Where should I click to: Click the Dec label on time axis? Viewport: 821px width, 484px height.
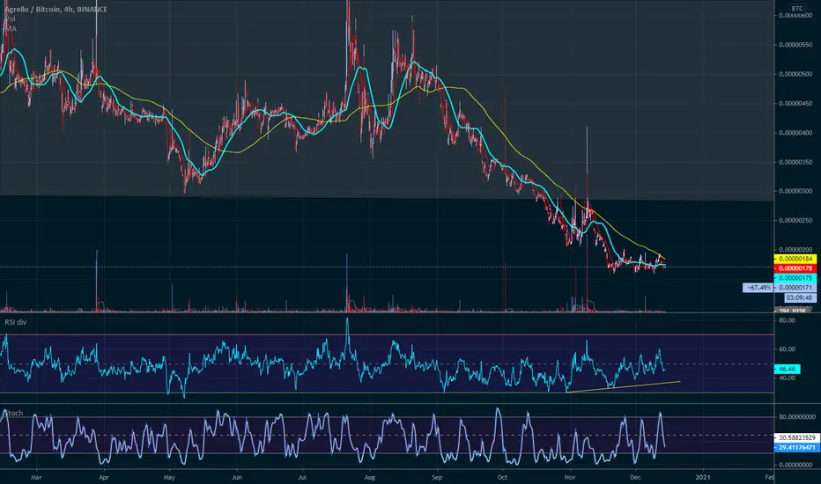[x=635, y=477]
